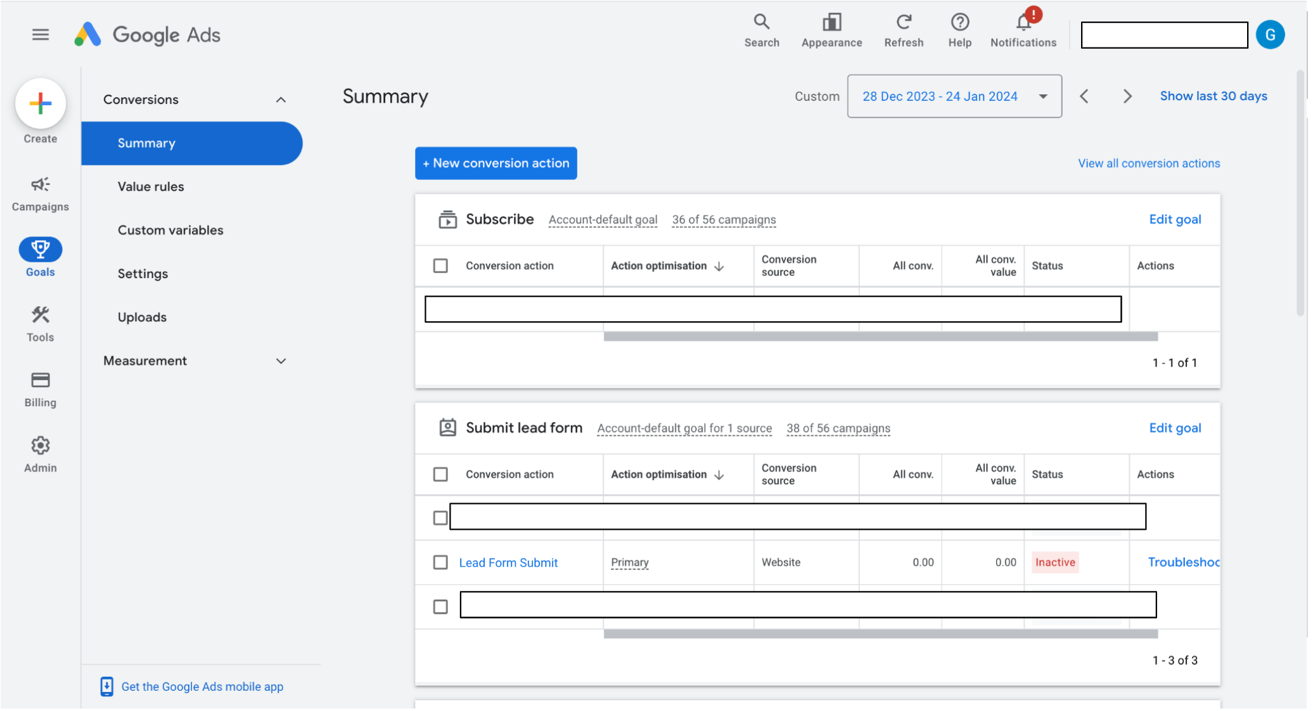Click New conversion action button

(x=496, y=163)
